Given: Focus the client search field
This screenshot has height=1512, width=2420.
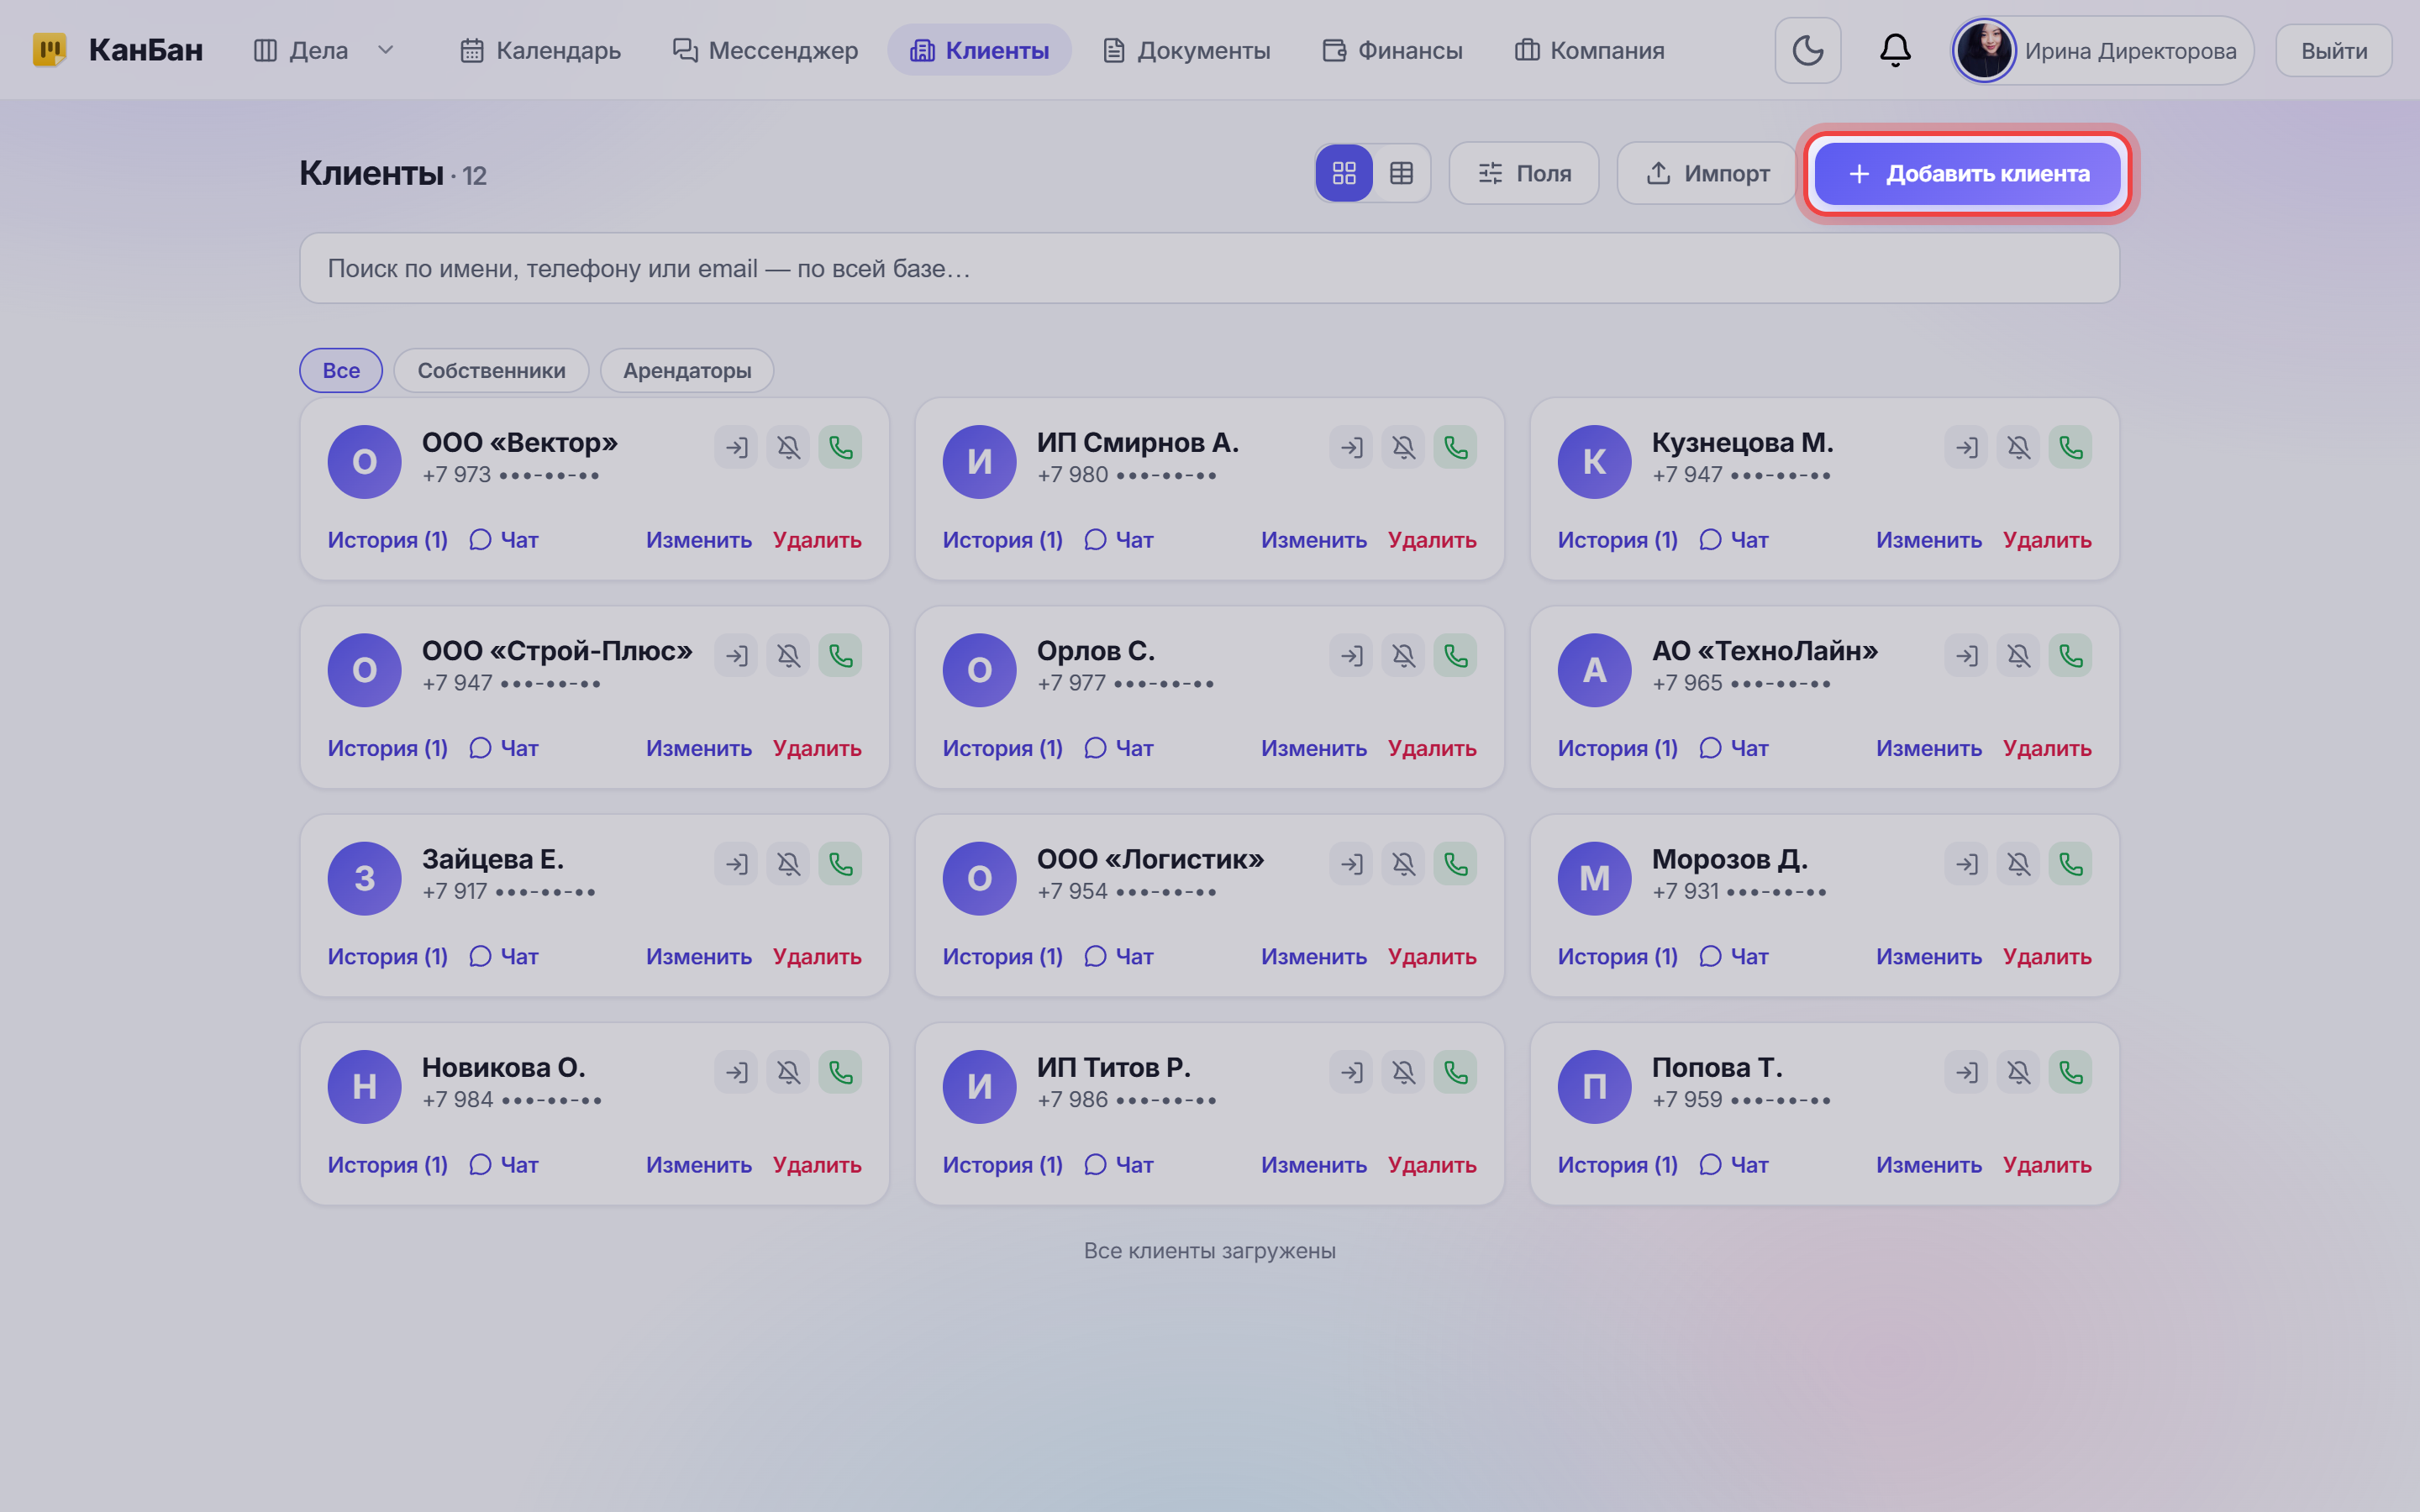Looking at the screenshot, I should coord(1209,268).
